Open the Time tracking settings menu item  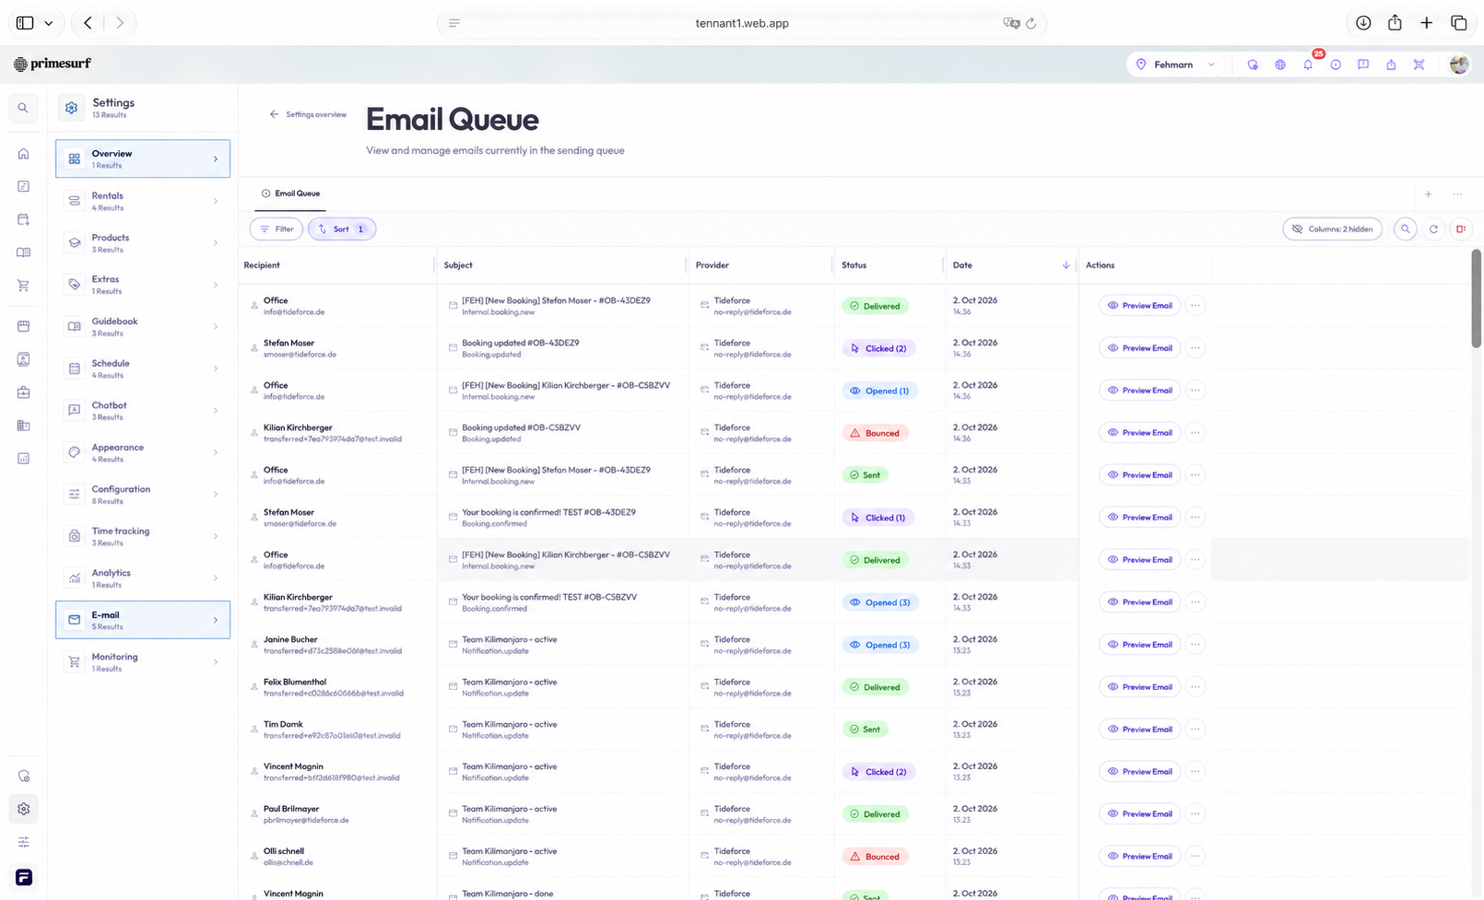(143, 536)
